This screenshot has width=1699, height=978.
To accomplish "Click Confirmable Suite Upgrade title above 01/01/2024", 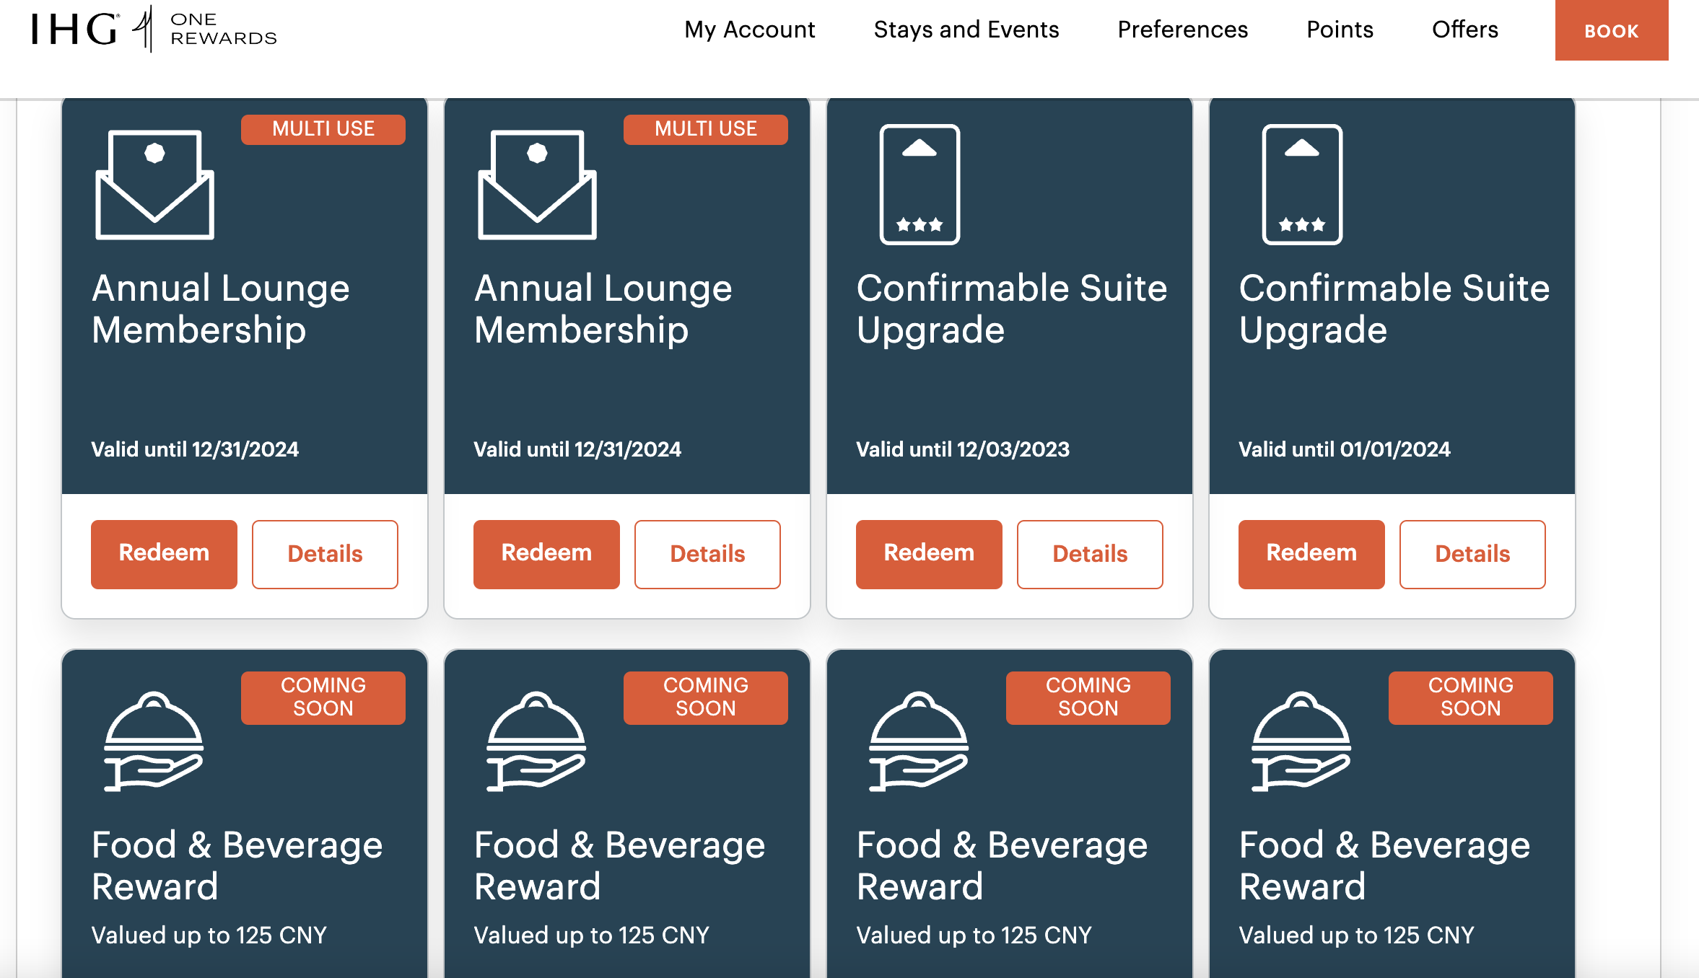I will (1394, 309).
